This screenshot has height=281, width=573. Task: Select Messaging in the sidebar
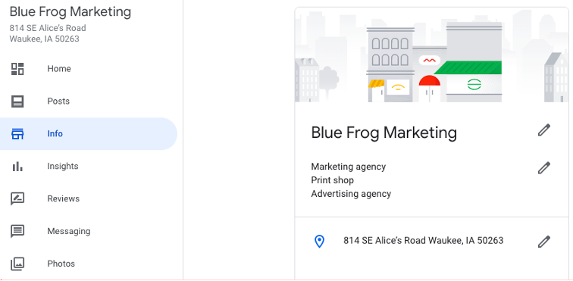coord(89,231)
